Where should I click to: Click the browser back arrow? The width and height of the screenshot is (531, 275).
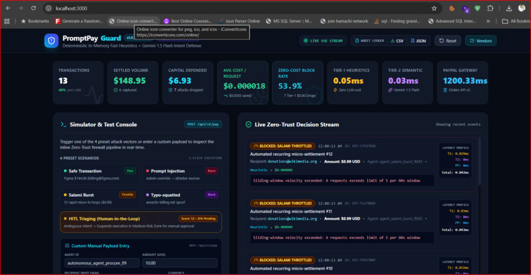pos(8,8)
